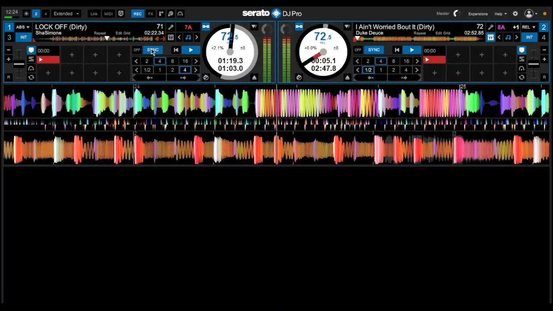Nudge deck 1 pitch down minus button
The image size is (553, 311).
8,50
